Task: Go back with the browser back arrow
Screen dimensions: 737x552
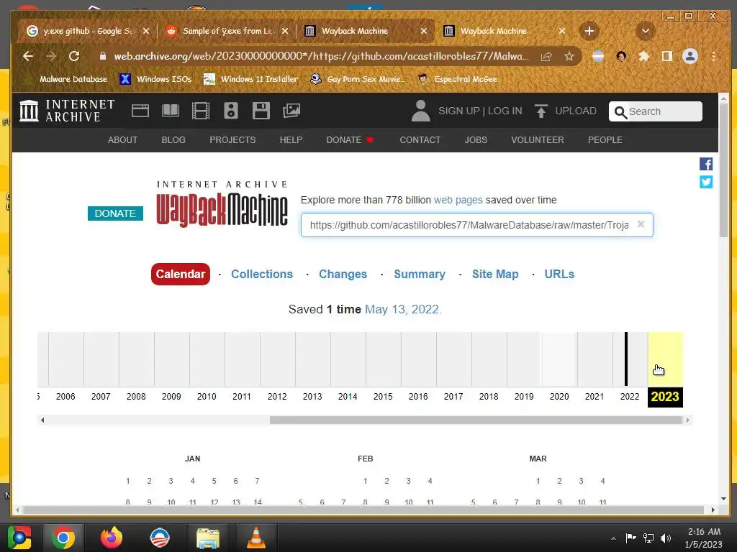Action: click(x=28, y=56)
